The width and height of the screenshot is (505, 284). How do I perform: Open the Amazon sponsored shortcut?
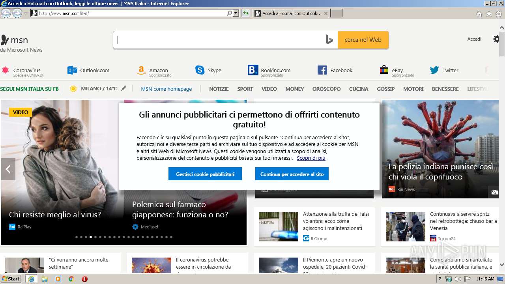154,71
